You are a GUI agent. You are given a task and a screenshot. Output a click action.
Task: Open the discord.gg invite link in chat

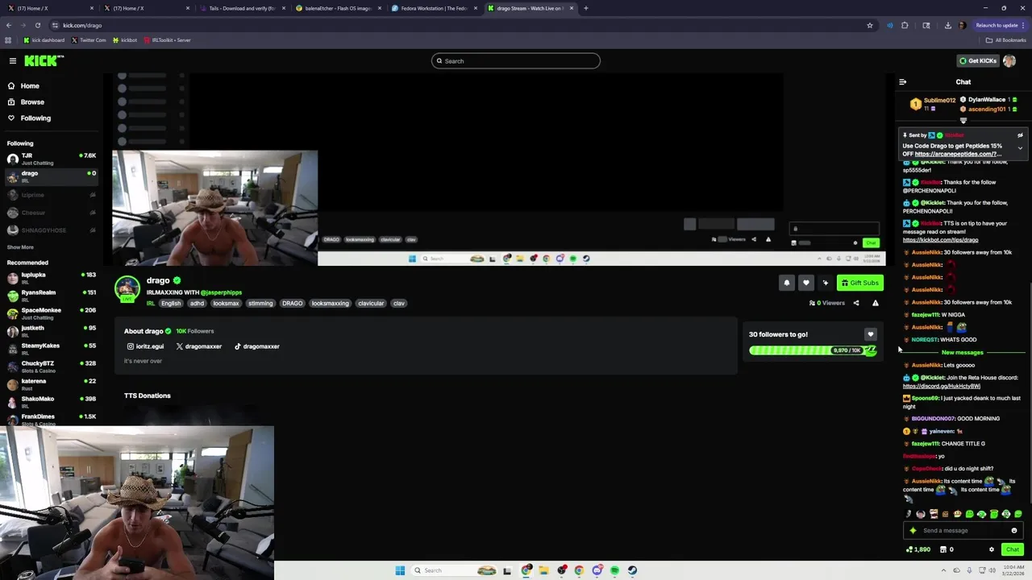[x=942, y=387]
